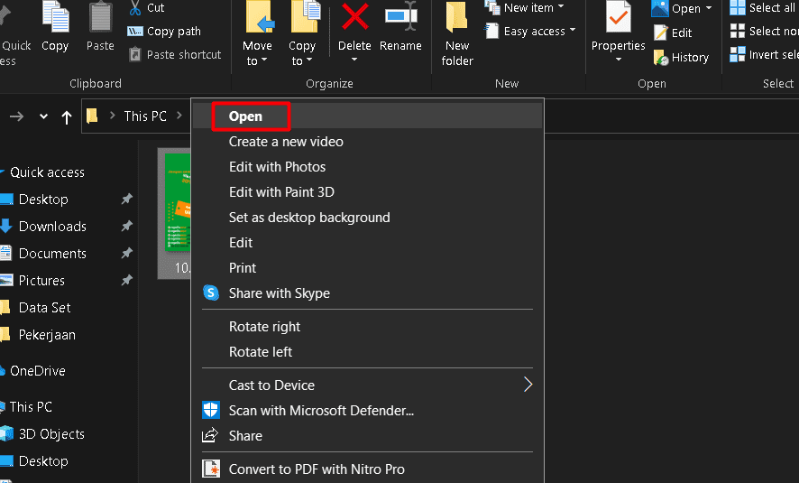Click Downloads in Quick access

(52, 227)
